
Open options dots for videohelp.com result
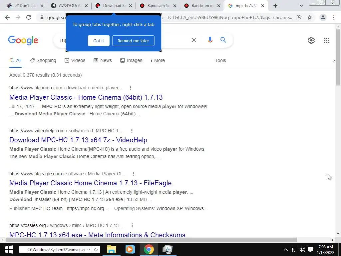pos(132,131)
